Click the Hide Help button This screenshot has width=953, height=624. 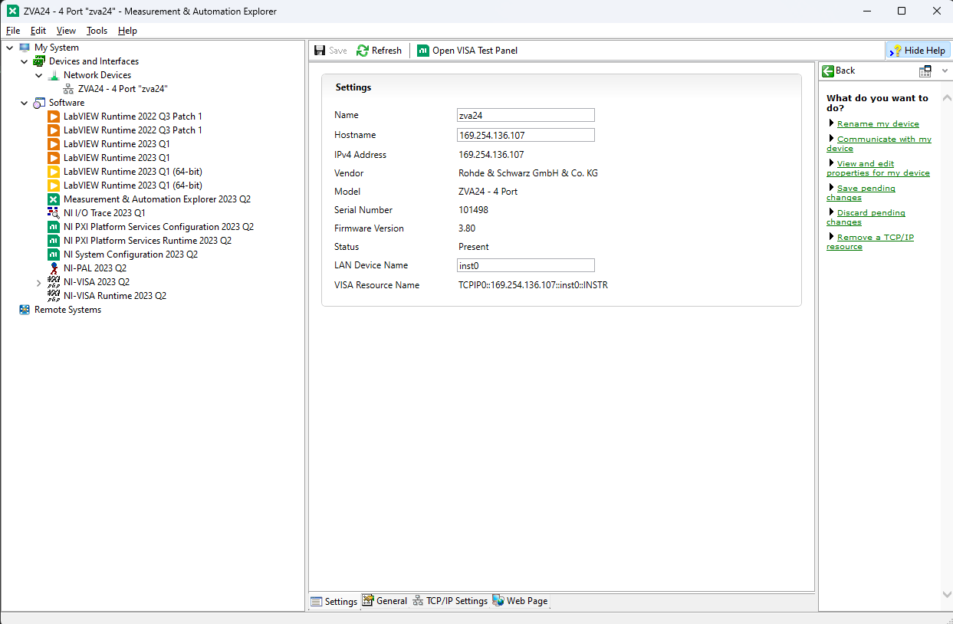coord(917,51)
